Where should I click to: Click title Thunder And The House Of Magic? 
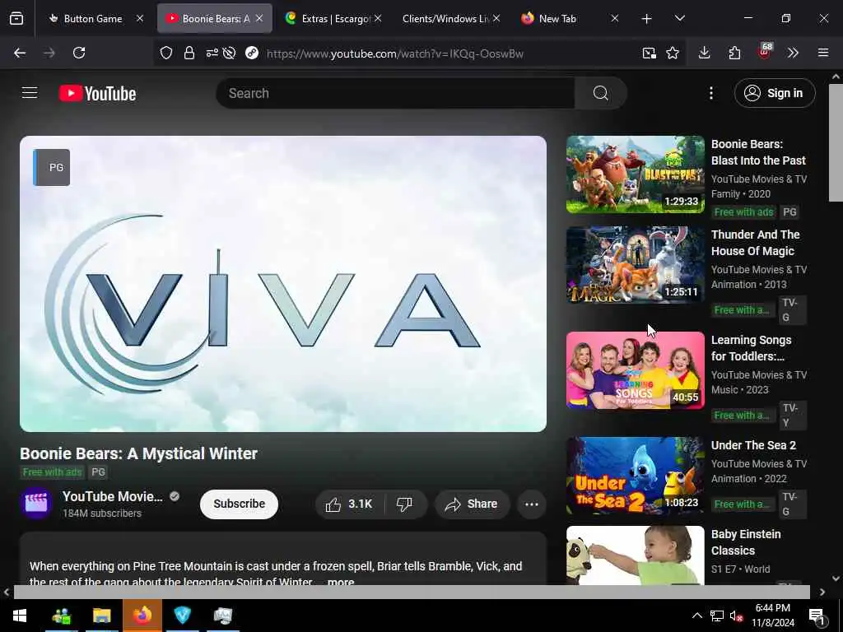pyautogui.click(x=755, y=243)
